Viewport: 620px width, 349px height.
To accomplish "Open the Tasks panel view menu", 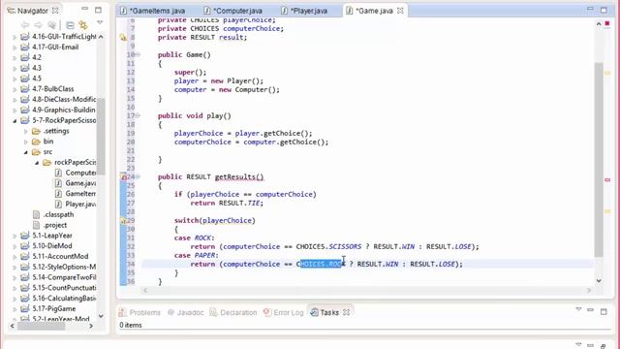I will coord(578,309).
